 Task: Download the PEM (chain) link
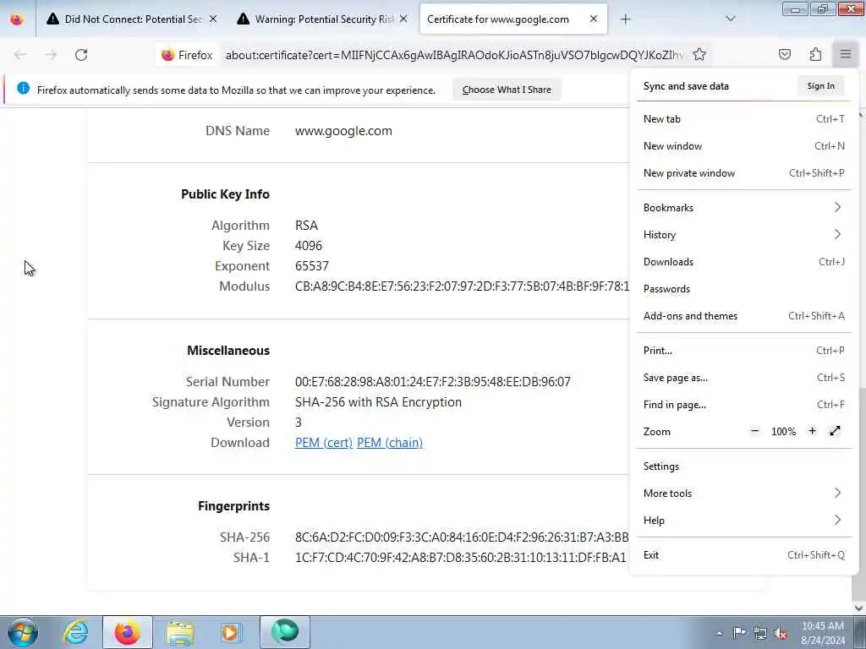[x=390, y=443]
